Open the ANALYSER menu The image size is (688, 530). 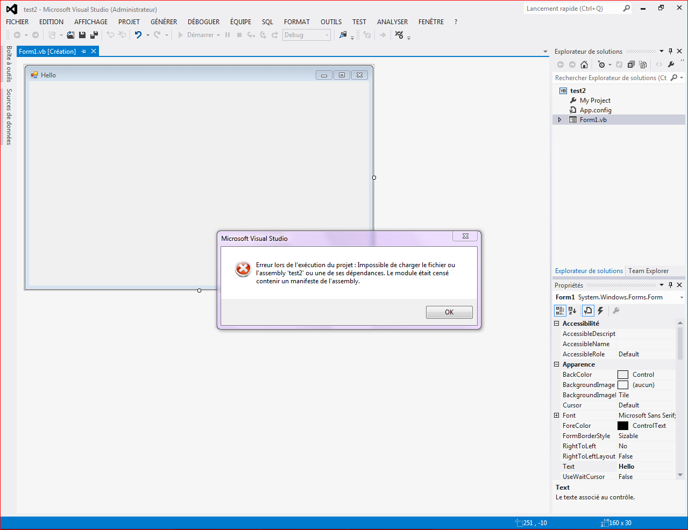[x=392, y=22]
